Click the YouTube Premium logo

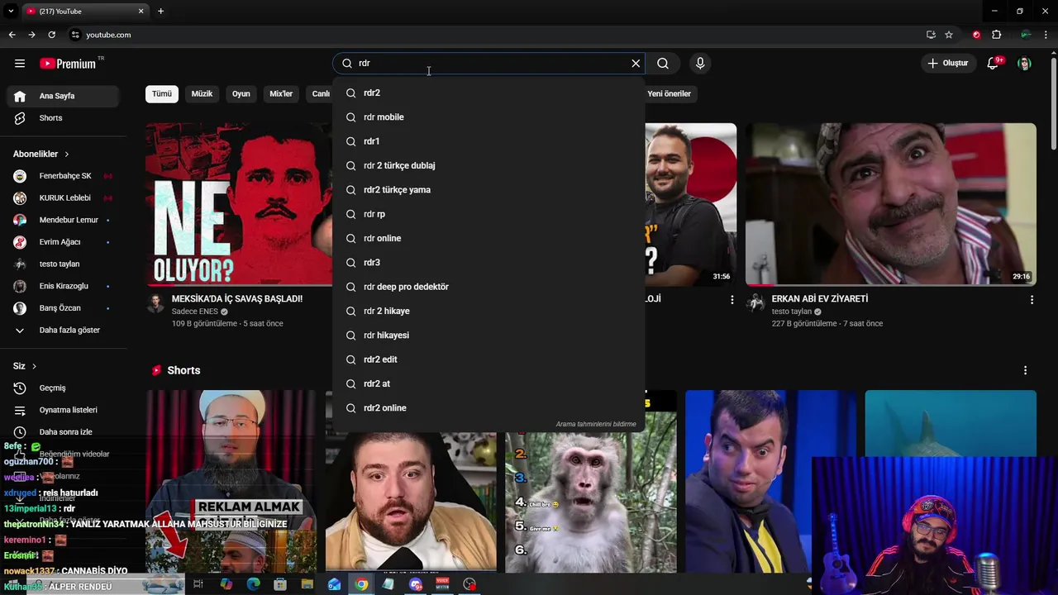[68, 64]
